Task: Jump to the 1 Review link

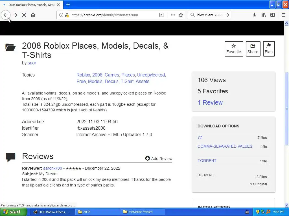Action: [x=210, y=102]
